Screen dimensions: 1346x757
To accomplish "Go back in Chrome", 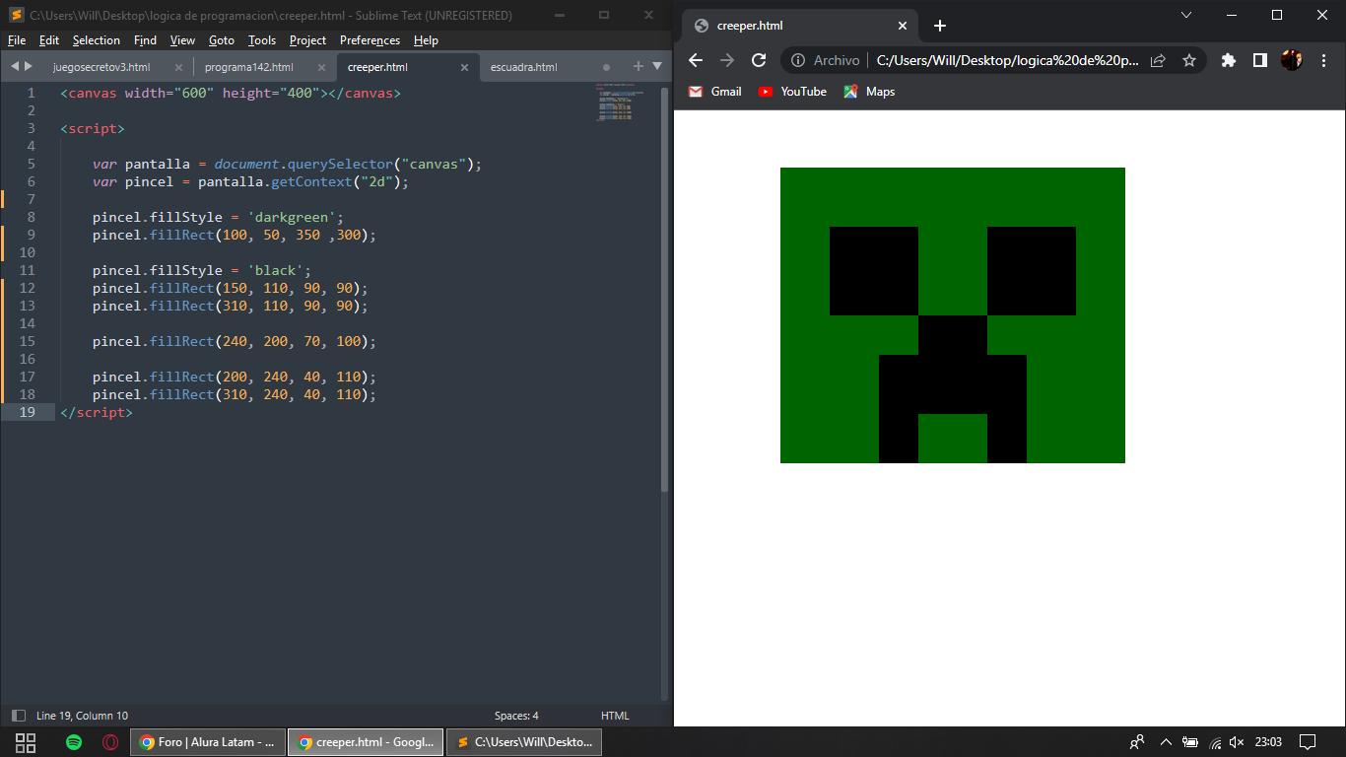I will click(x=696, y=60).
